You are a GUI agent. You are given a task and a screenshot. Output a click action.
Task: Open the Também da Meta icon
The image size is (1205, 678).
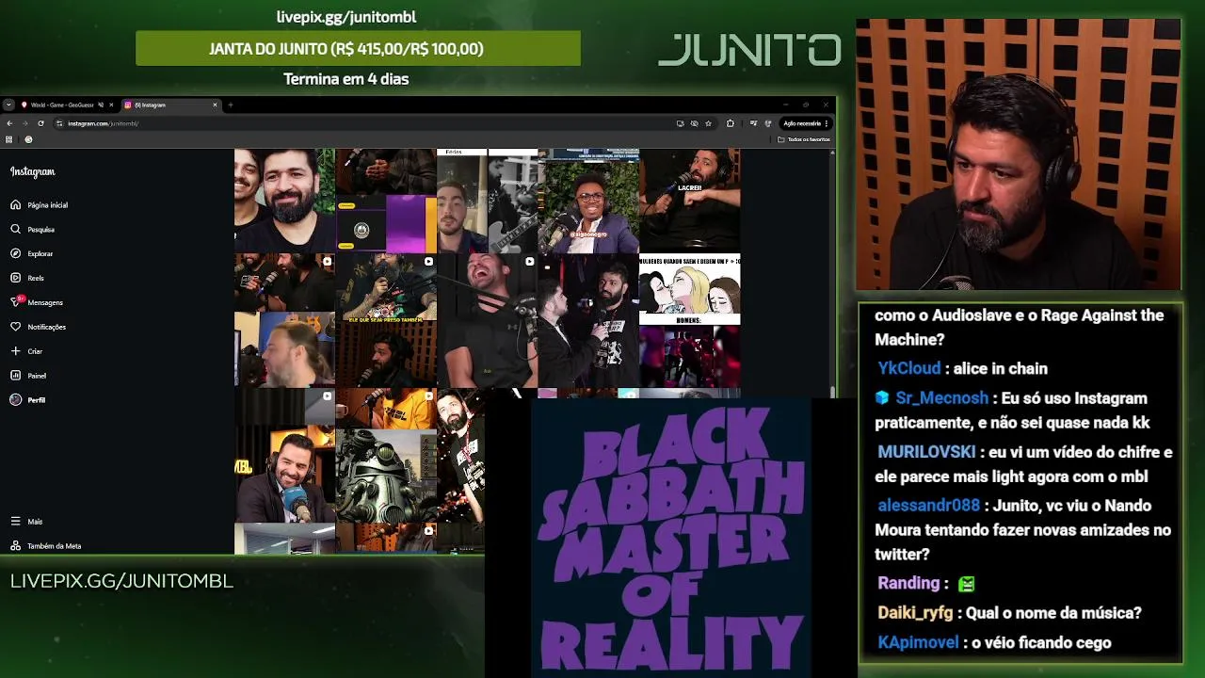pos(15,545)
